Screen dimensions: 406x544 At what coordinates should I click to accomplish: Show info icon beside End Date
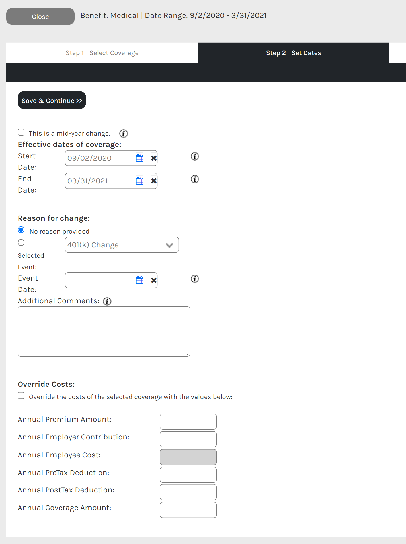pos(195,179)
